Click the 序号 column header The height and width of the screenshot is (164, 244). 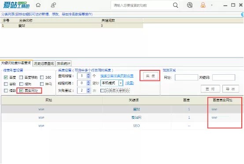pyautogui.click(x=6, y=21)
